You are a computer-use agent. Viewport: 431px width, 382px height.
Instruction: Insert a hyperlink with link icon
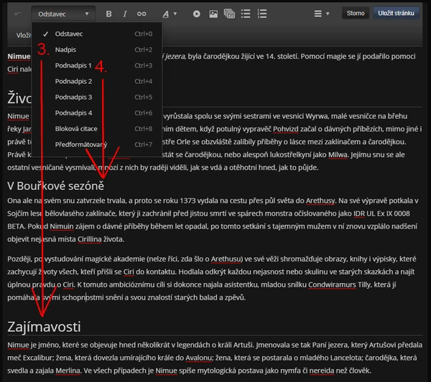[x=142, y=14]
